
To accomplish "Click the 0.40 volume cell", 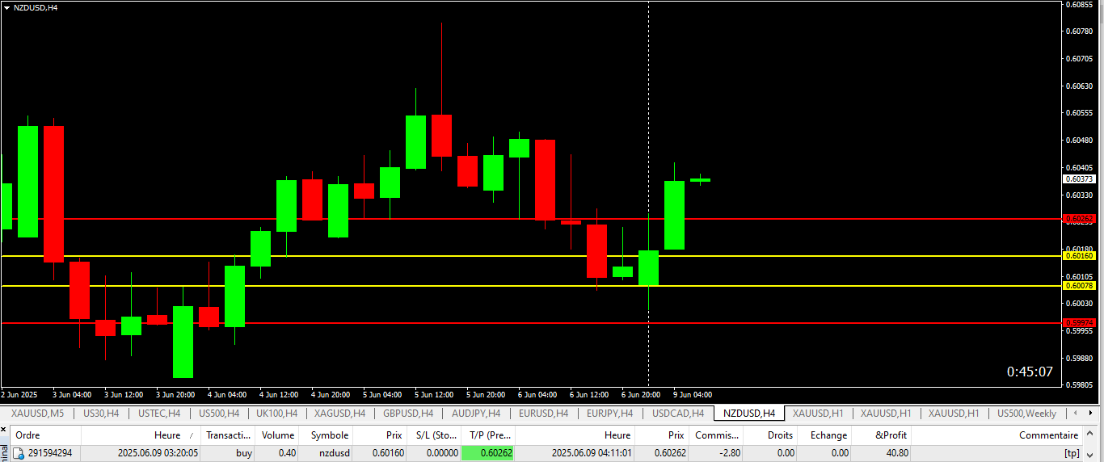I will click(287, 453).
